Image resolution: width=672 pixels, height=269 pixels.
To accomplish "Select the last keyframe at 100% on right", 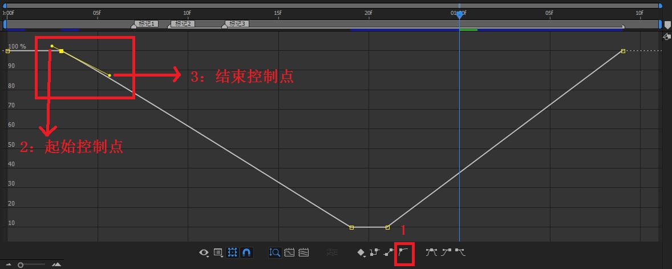I will [623, 51].
